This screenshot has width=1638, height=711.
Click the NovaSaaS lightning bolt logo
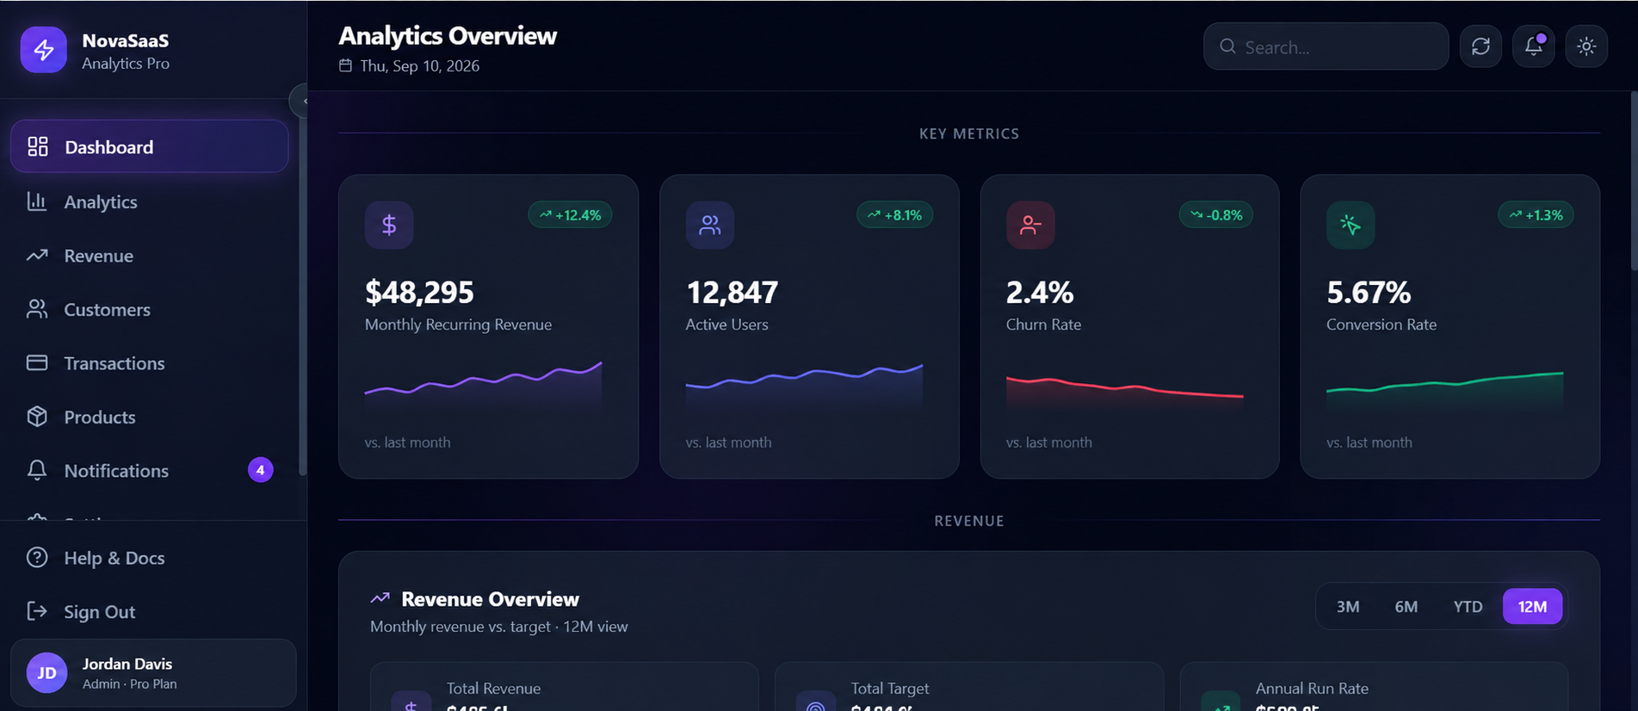pos(43,50)
